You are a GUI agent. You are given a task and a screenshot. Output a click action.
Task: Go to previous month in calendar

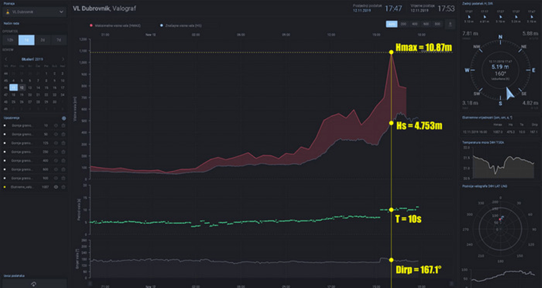[6, 59]
